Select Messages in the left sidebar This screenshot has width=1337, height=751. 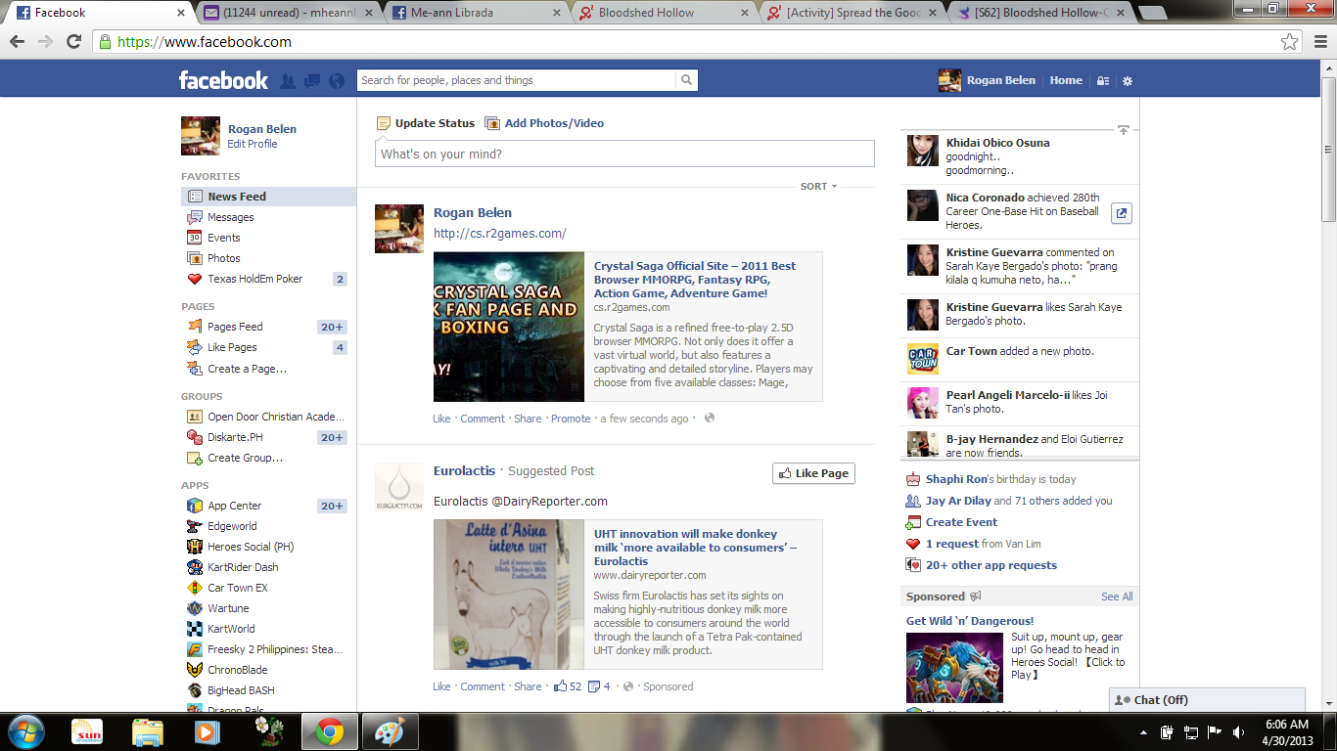230,217
